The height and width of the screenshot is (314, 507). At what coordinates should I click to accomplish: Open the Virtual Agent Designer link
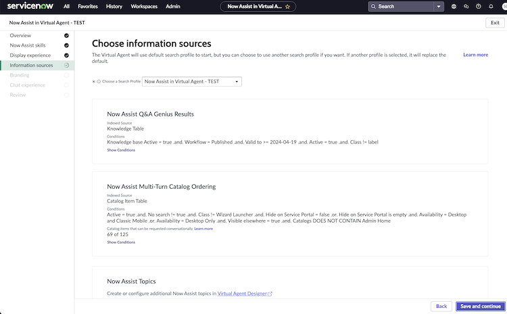pyautogui.click(x=242, y=294)
